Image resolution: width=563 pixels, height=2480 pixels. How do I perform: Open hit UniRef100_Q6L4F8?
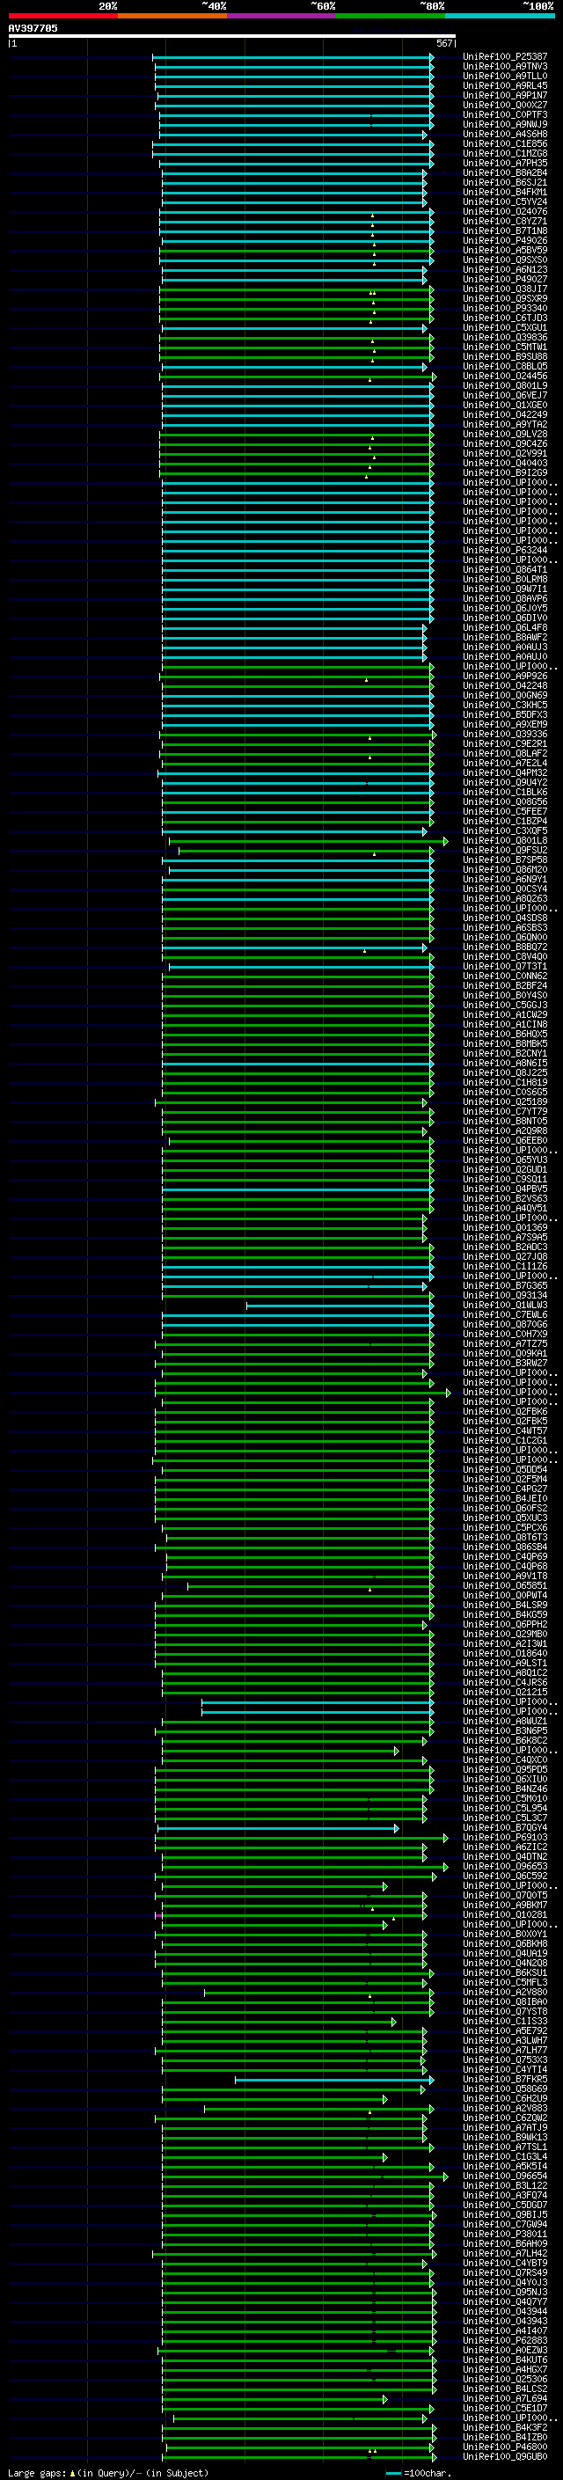click(505, 628)
